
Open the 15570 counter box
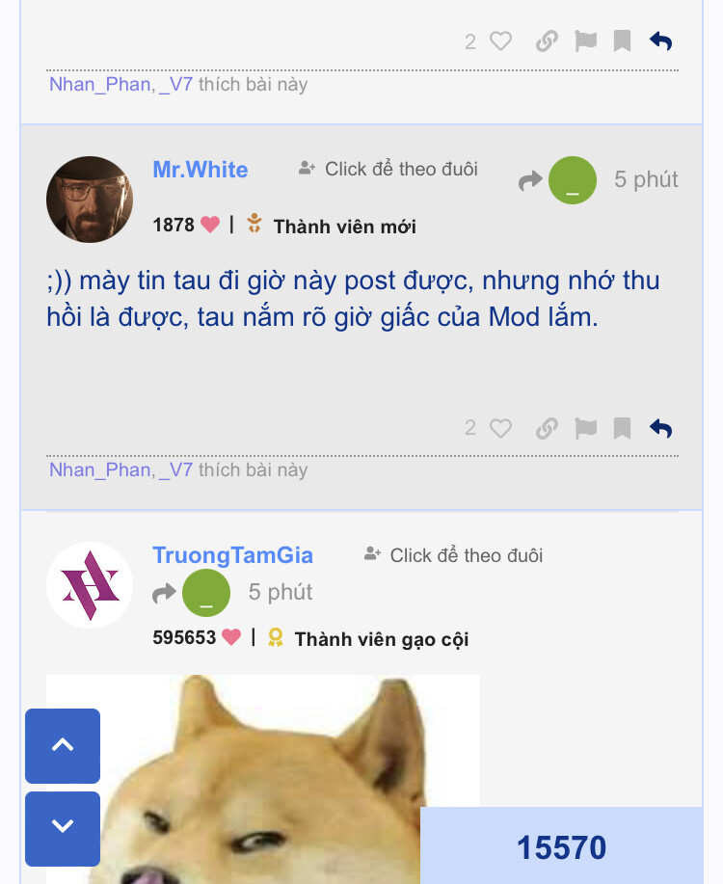pyautogui.click(x=562, y=845)
